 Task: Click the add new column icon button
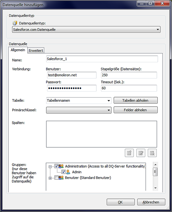click(129, 153)
